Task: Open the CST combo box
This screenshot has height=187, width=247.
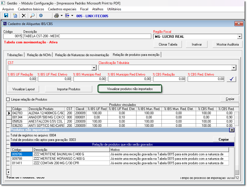Action: pyautogui.click(x=94, y=68)
